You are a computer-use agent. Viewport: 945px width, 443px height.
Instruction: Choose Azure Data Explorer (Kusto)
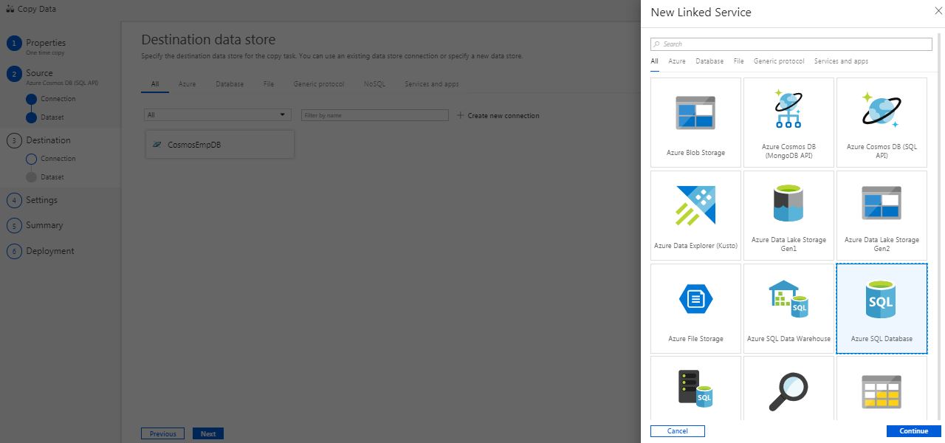tap(695, 216)
